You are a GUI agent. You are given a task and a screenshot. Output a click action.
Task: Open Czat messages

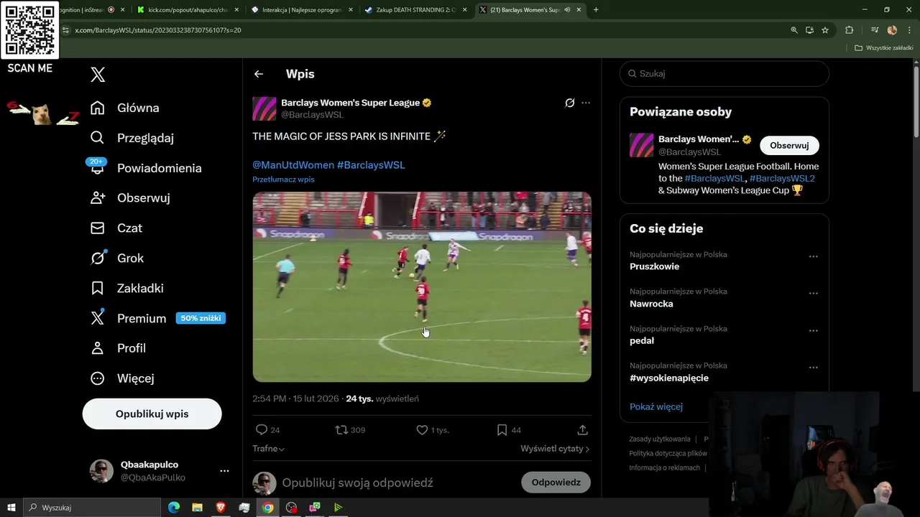pyautogui.click(x=116, y=228)
